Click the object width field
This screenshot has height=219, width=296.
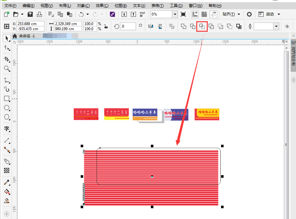pos(68,24)
